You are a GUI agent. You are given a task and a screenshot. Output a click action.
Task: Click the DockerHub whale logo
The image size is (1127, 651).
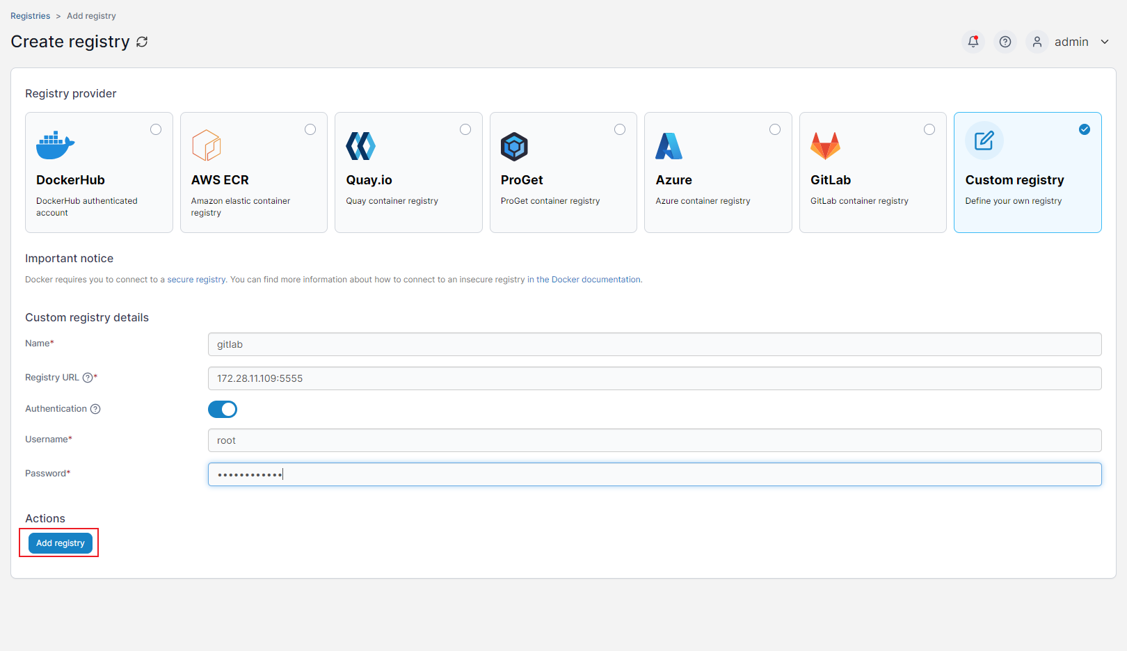click(55, 145)
